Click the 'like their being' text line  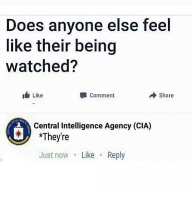pyautogui.click(x=61, y=46)
